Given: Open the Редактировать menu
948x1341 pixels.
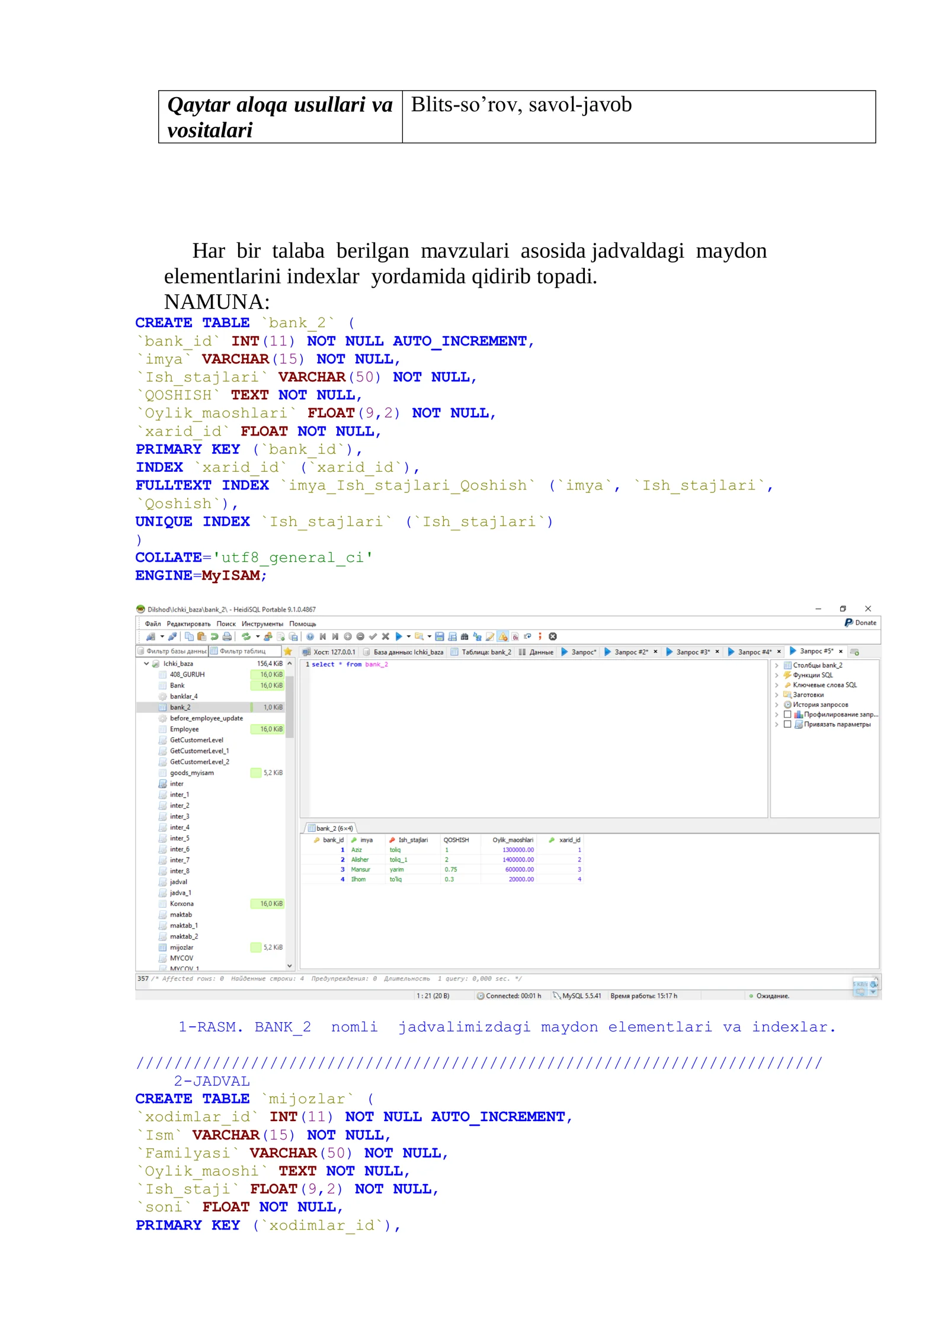Looking at the screenshot, I should [x=188, y=623].
